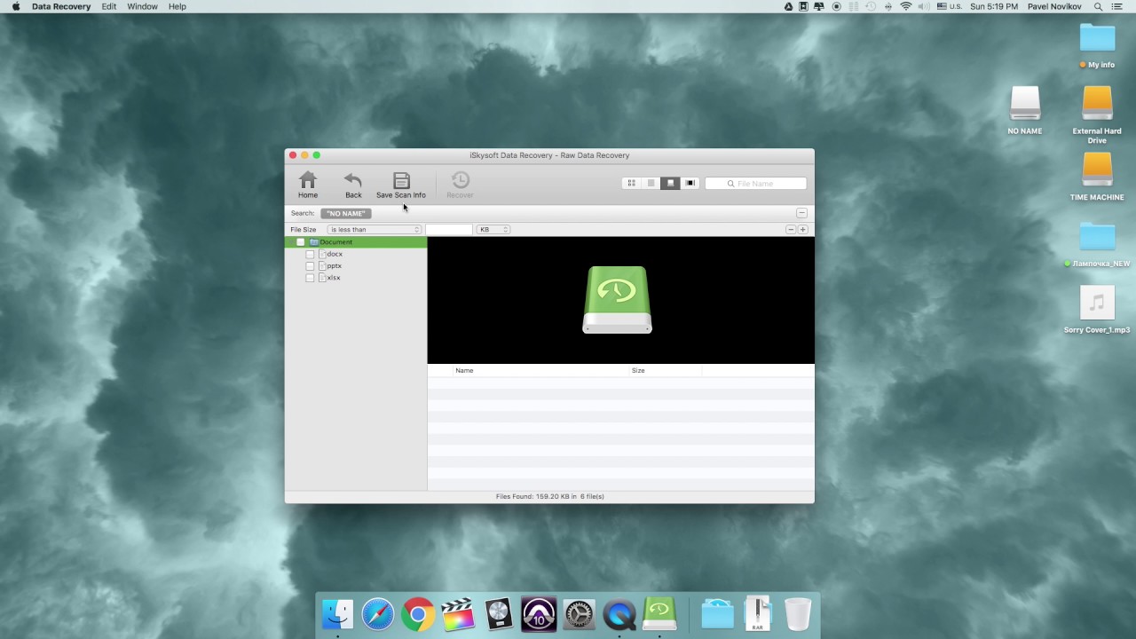The height and width of the screenshot is (639, 1136).
Task: Open Notification Center icon
Action: point(1117,6)
